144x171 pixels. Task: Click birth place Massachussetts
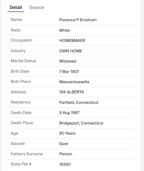pos(74,82)
